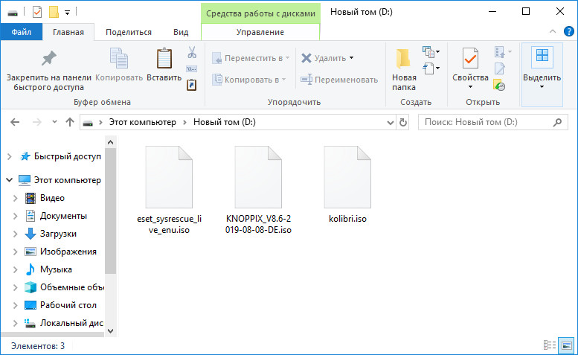Click navigation pane scrollbar down arrow
578x355 pixels.
click(110, 330)
